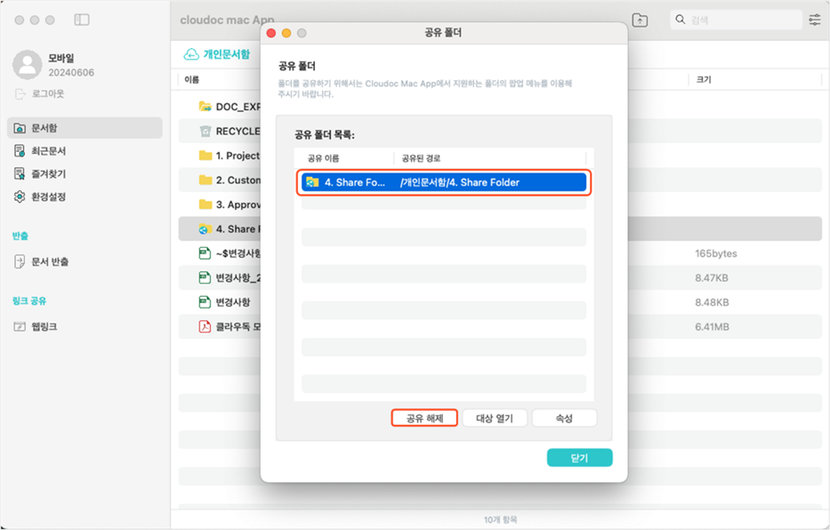Click the upload folder icon in toolbar
Screen dimensions: 830x530
pyautogui.click(x=640, y=20)
